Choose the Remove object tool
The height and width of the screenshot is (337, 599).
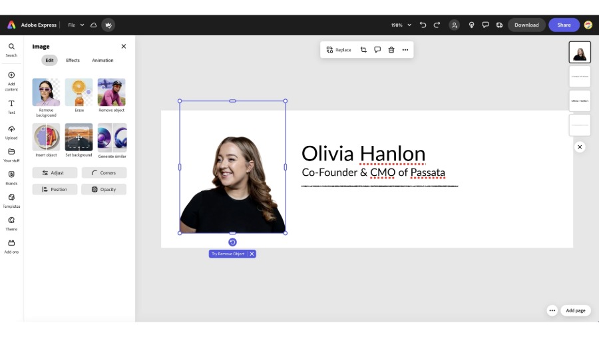(112, 95)
